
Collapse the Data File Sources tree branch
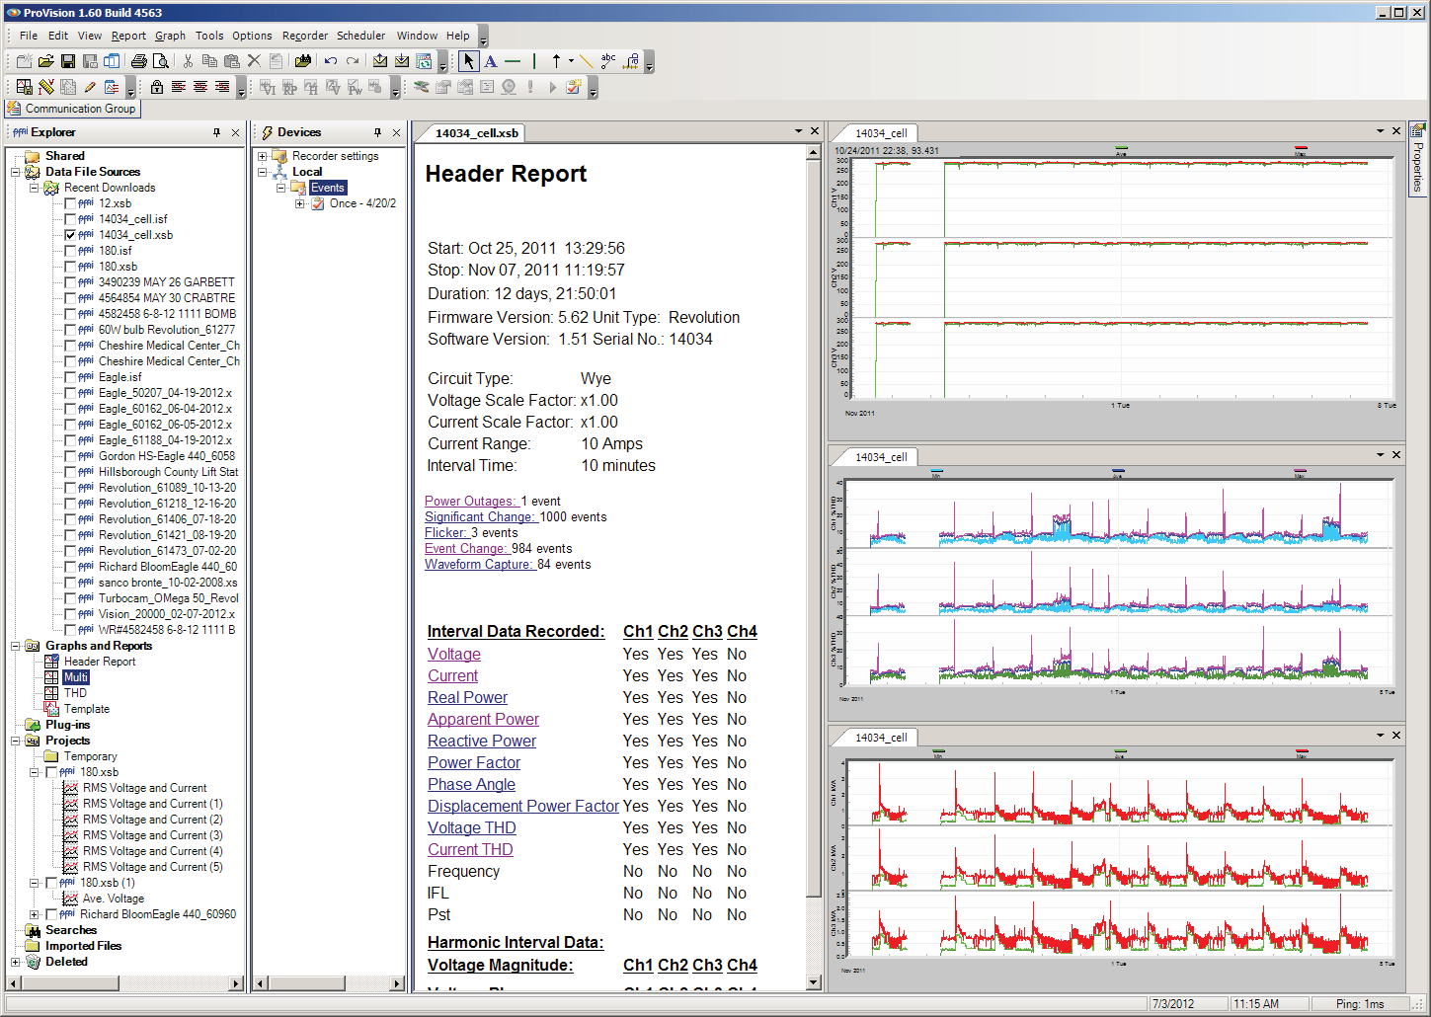(x=16, y=171)
